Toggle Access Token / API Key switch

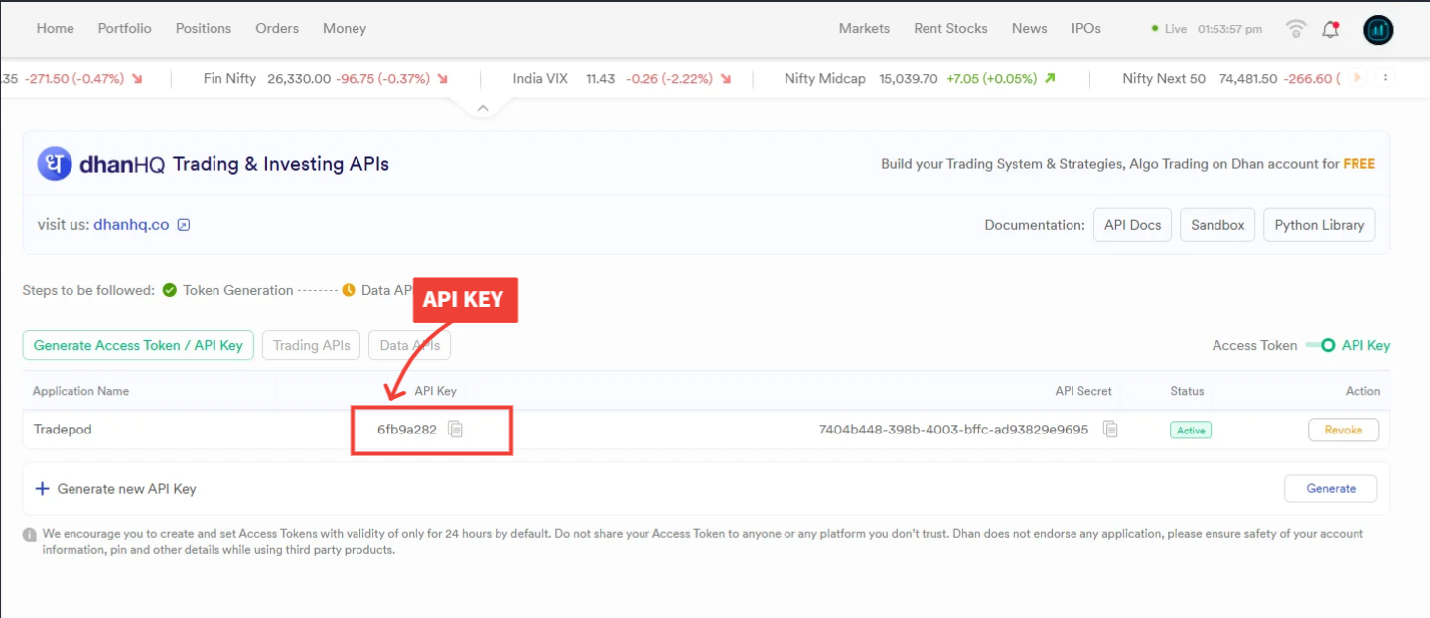[1320, 345]
